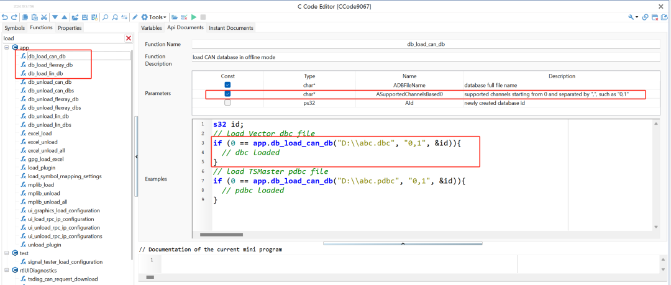Image resolution: width=671 pixels, height=285 pixels.
Task: Select gpg_load_excel function
Action: click(x=46, y=159)
